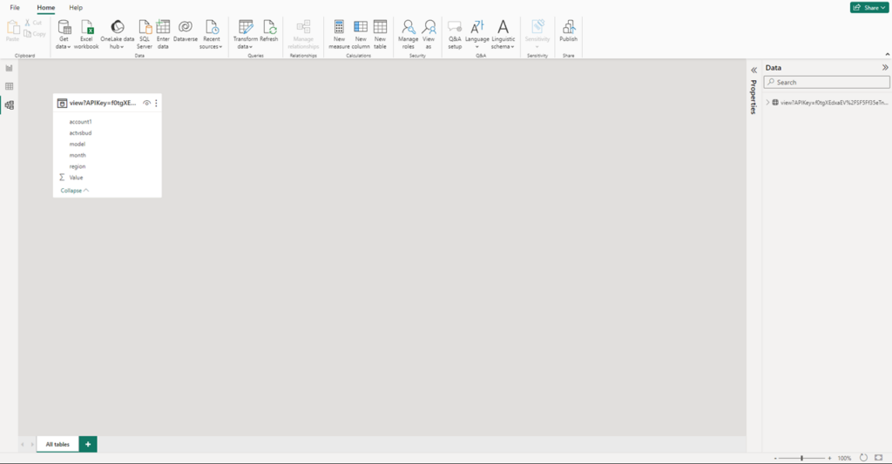Open Recent sources dropdown
The width and height of the screenshot is (892, 464).
(x=211, y=35)
